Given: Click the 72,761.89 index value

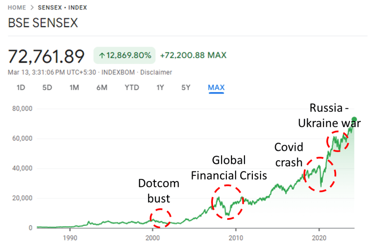Looking at the screenshot, I should tap(46, 56).
